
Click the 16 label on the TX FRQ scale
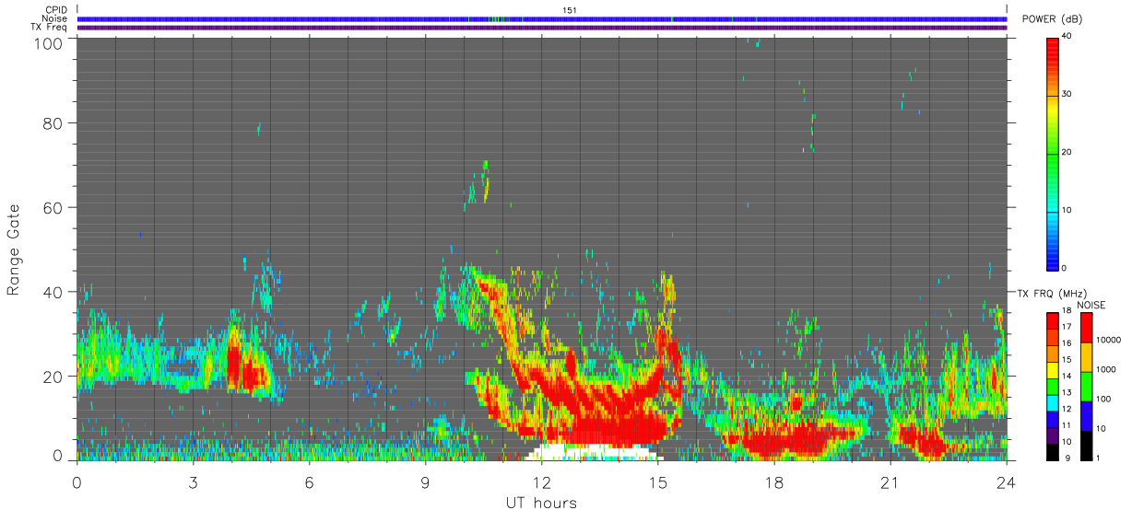[1067, 343]
